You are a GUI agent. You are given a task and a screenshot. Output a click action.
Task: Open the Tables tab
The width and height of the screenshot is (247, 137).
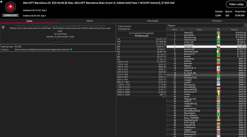click(90, 21)
